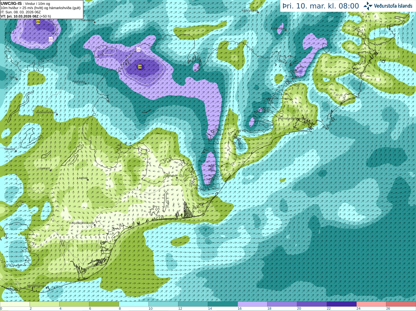
Task: Click the legend tick value 18
Action: pos(269,309)
